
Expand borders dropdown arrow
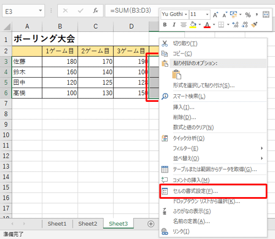[228, 24]
